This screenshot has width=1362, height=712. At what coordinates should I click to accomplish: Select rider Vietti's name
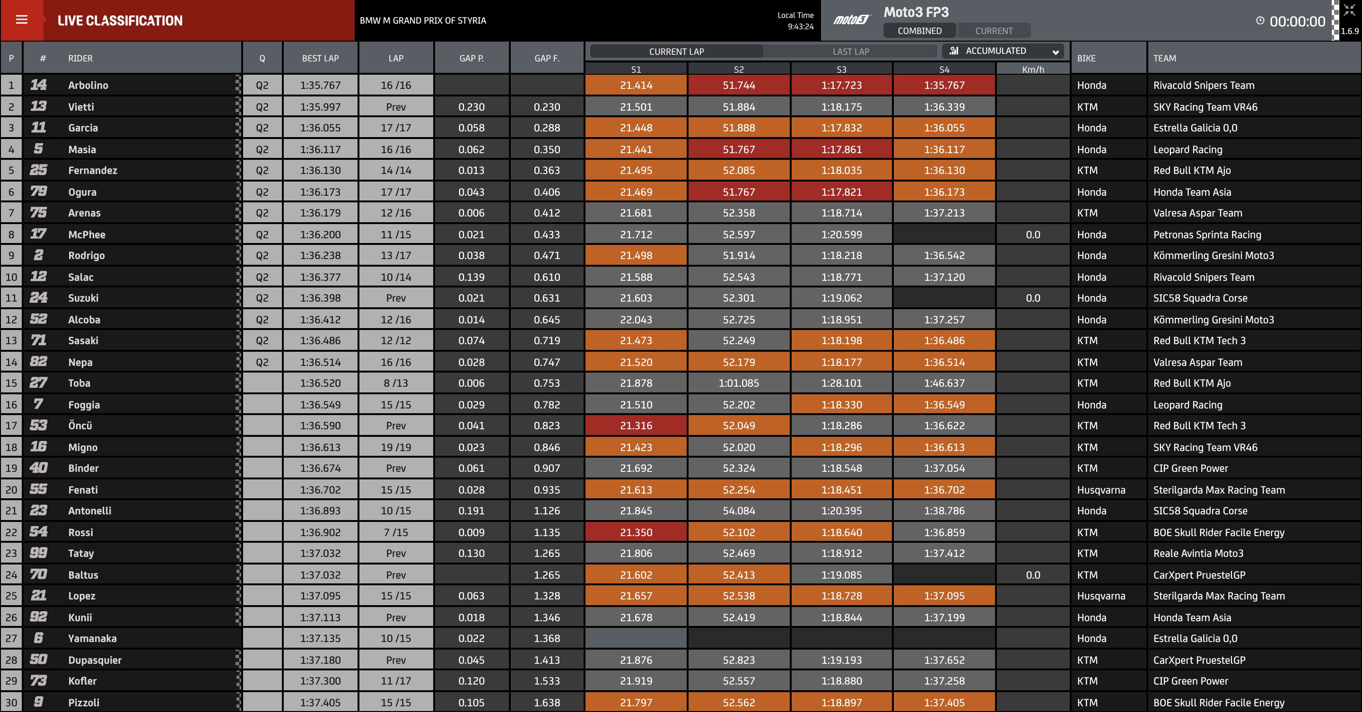(81, 107)
